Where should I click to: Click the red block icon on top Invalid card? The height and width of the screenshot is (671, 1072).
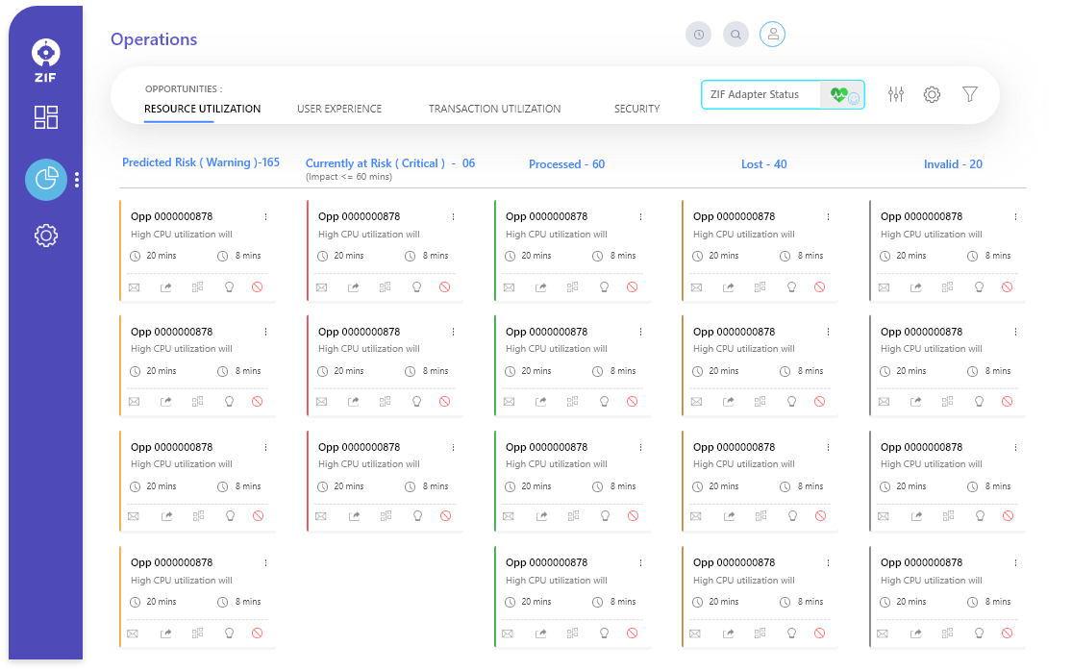click(x=1007, y=286)
